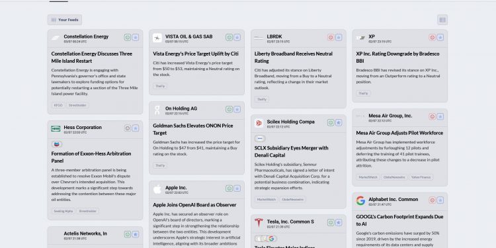The height and width of the screenshot is (248, 496).
Task: Star the XP card
Action: point(440,37)
